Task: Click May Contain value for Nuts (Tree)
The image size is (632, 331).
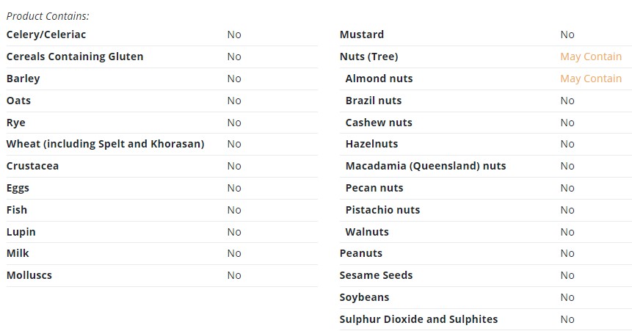Action: tap(591, 57)
